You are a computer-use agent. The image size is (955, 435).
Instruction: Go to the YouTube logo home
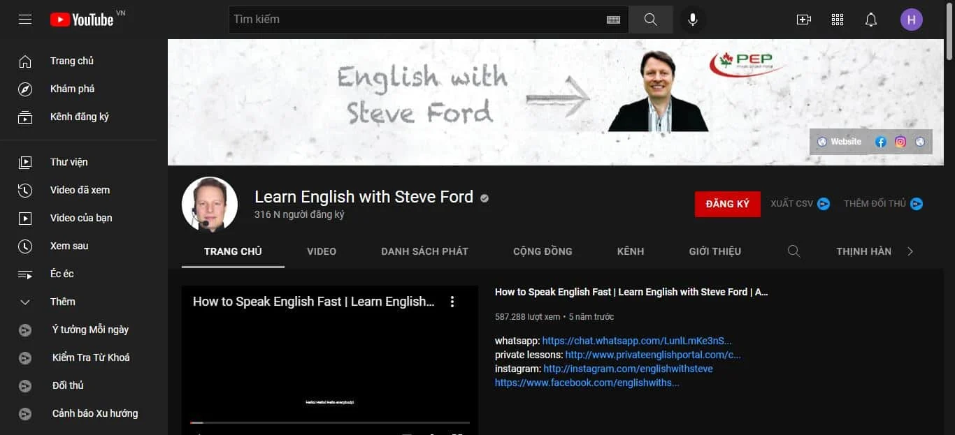(x=82, y=20)
